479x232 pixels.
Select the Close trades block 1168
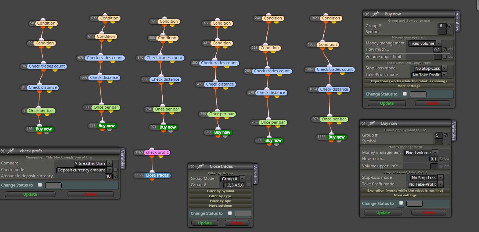tap(157, 175)
